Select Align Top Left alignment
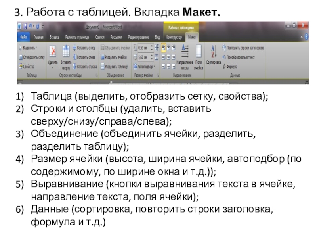The width and height of the screenshot is (317, 238). point(164,48)
